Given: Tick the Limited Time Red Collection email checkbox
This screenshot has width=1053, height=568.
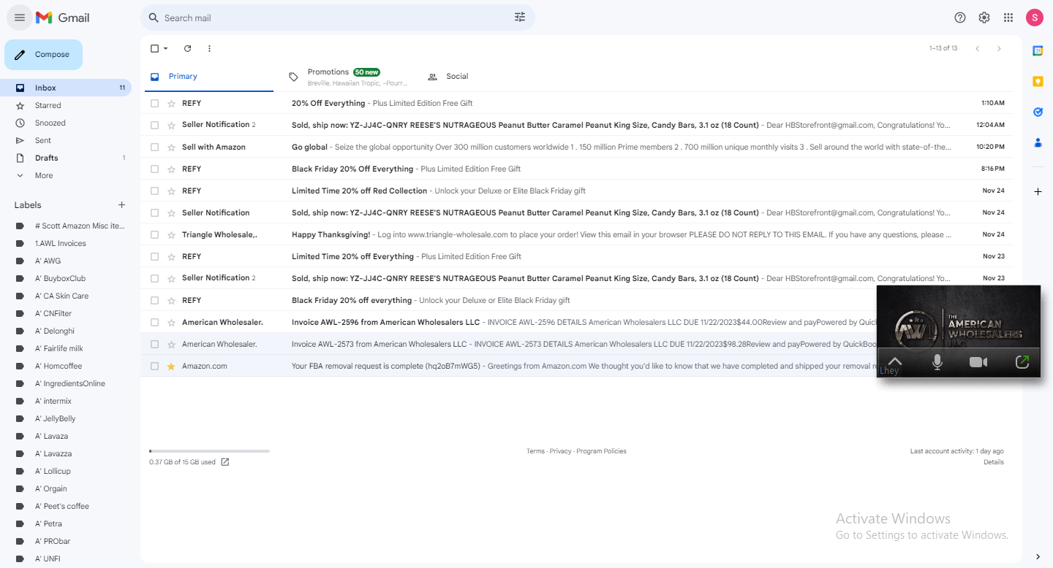Looking at the screenshot, I should [154, 191].
